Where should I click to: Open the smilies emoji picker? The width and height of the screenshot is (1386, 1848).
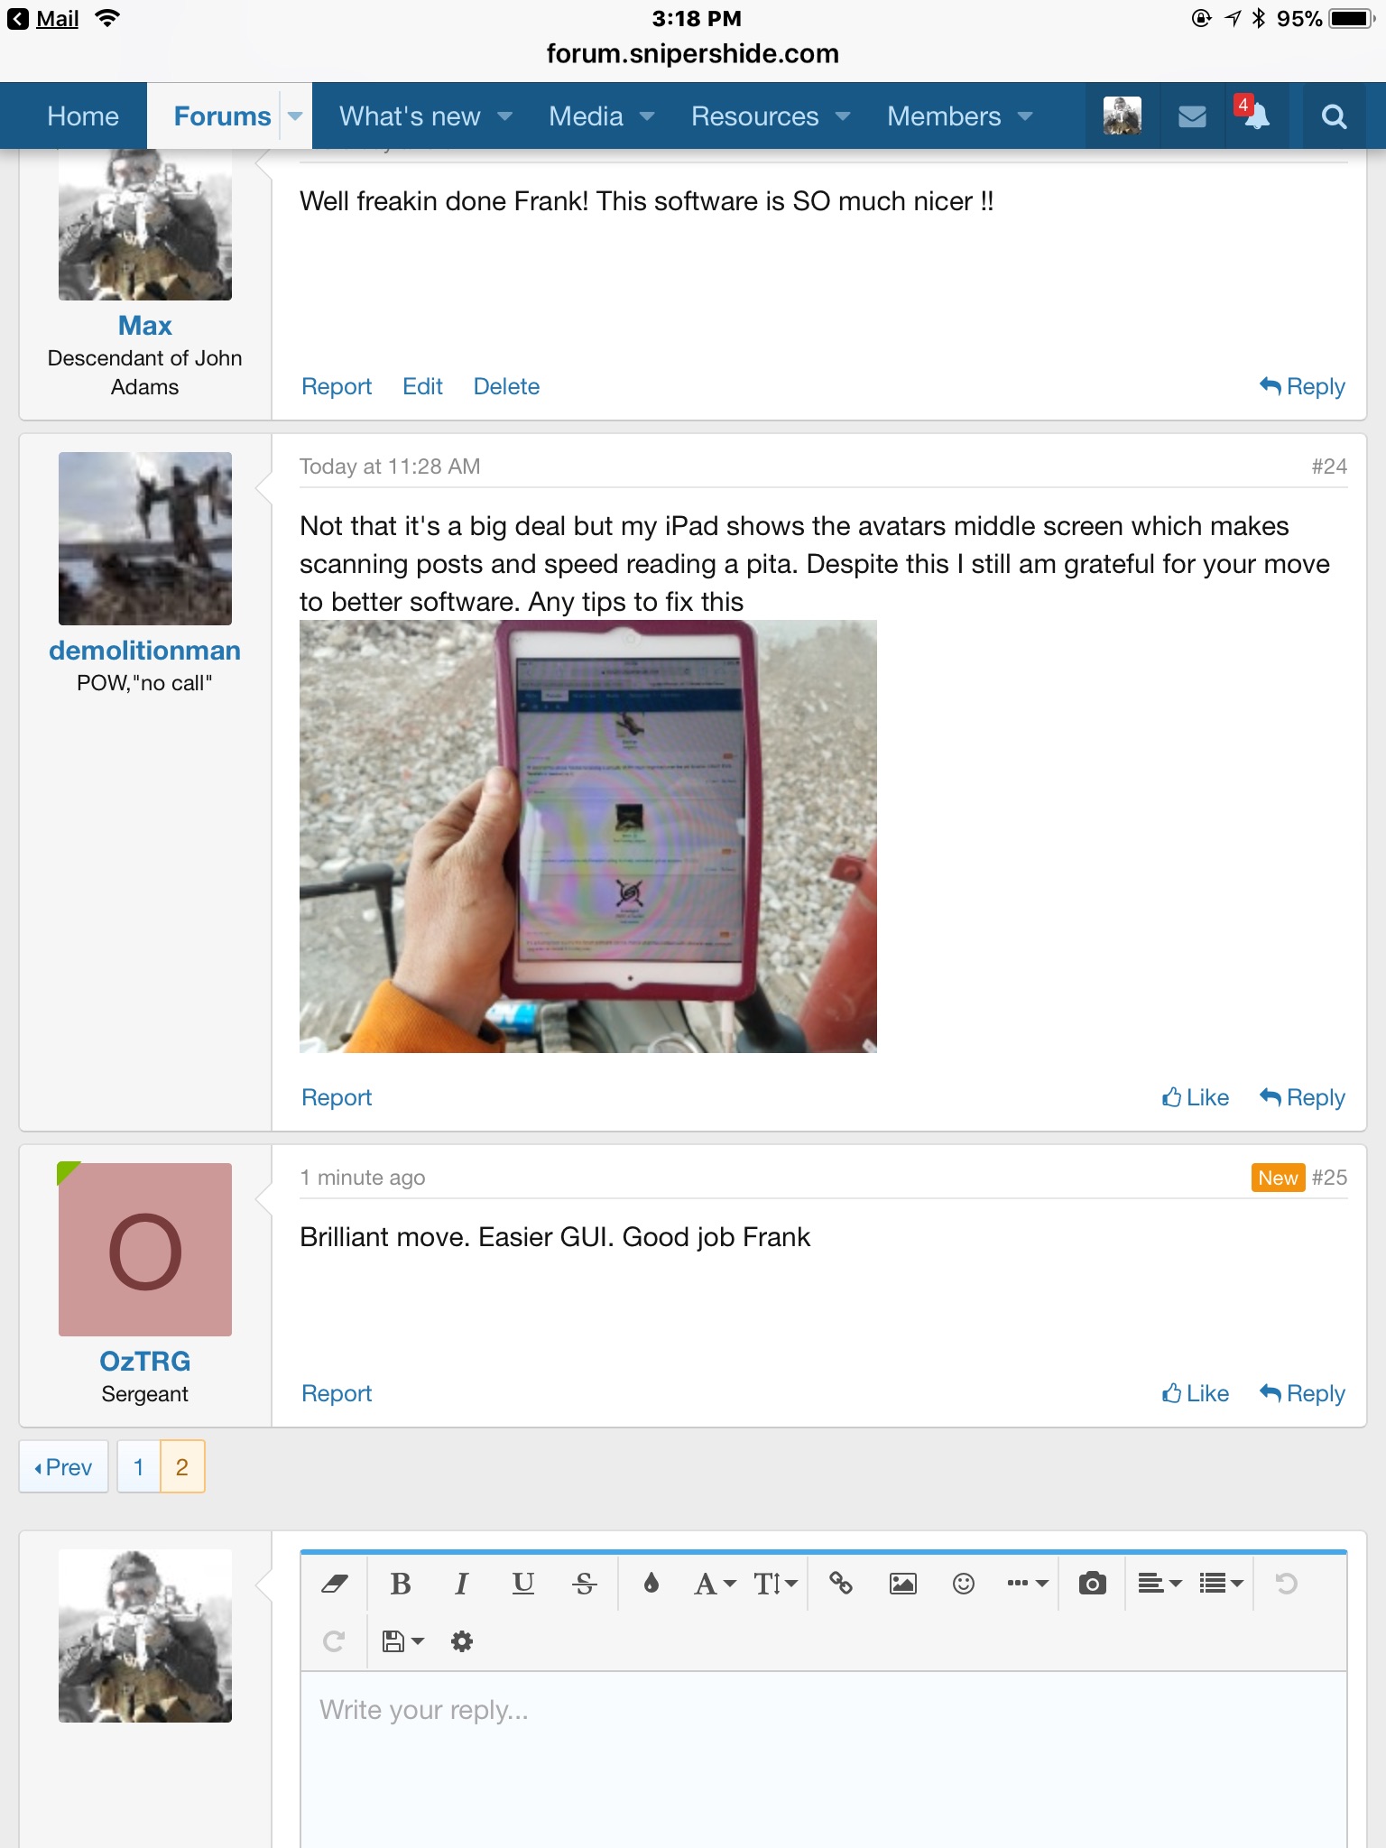tap(964, 1584)
